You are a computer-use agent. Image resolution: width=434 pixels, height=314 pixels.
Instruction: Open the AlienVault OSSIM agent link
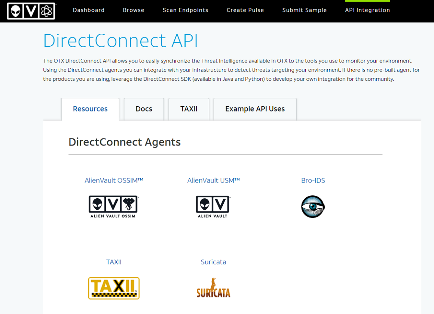(113, 180)
